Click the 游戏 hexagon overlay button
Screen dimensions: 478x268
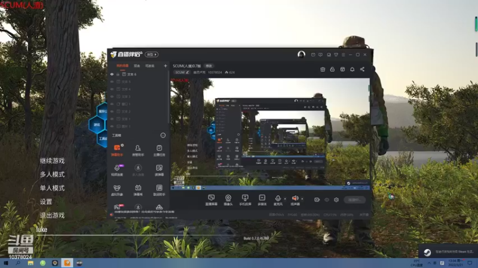point(97,124)
